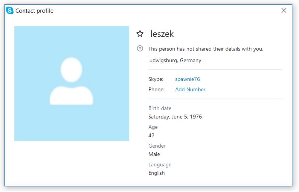Click the Add Number link

tap(190, 89)
